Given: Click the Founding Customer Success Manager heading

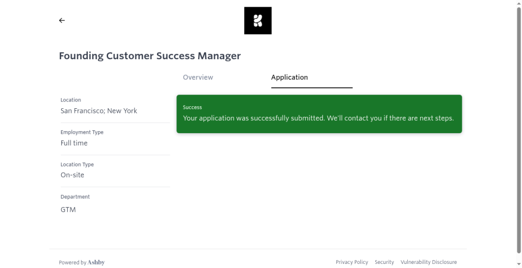Looking at the screenshot, I should [150, 56].
